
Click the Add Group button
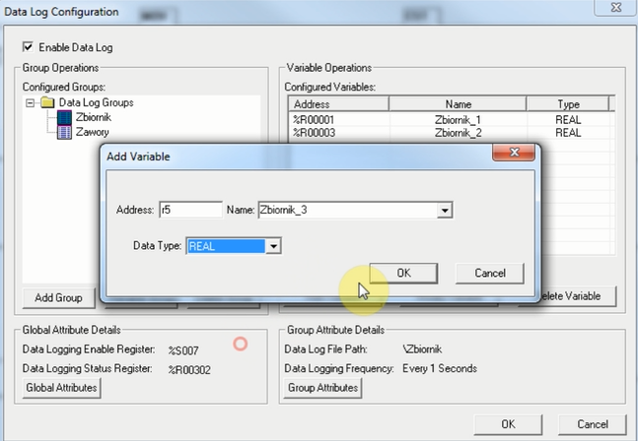coord(58,297)
